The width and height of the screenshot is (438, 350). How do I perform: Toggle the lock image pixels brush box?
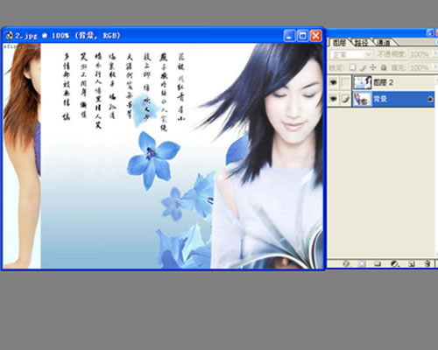tap(363, 67)
